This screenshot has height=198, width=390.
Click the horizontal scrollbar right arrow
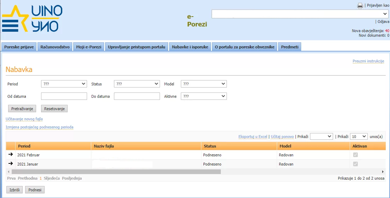(x=383, y=172)
